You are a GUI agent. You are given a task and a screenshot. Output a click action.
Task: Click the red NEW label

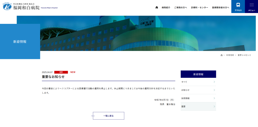pyautogui.click(x=73, y=72)
